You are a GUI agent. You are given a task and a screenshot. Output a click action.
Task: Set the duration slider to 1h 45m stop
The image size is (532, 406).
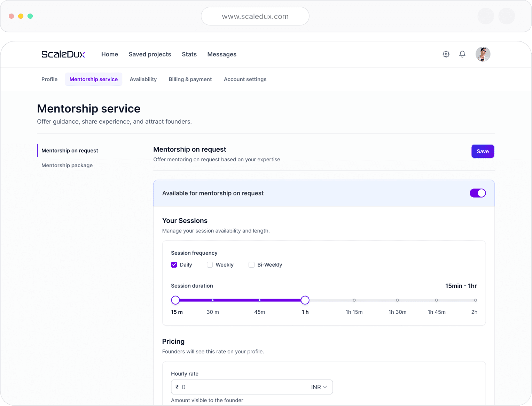click(437, 300)
